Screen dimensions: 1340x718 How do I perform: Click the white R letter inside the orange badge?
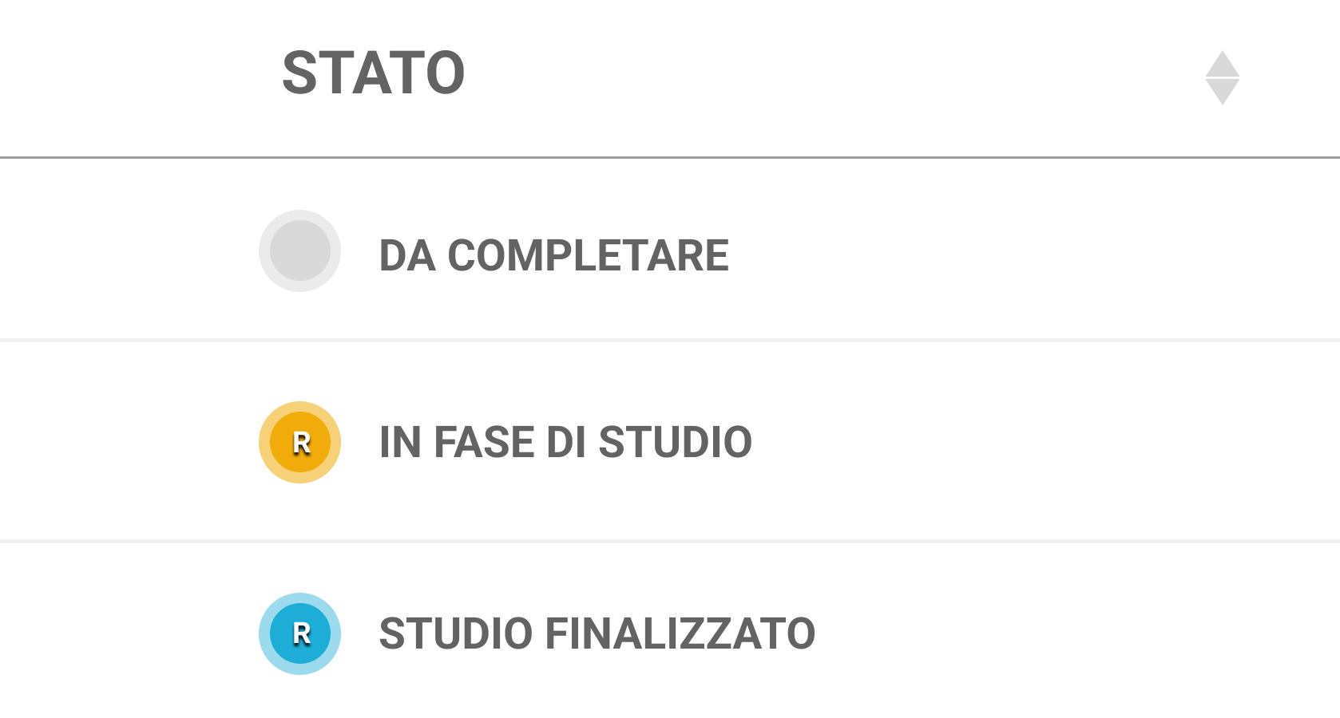point(301,442)
